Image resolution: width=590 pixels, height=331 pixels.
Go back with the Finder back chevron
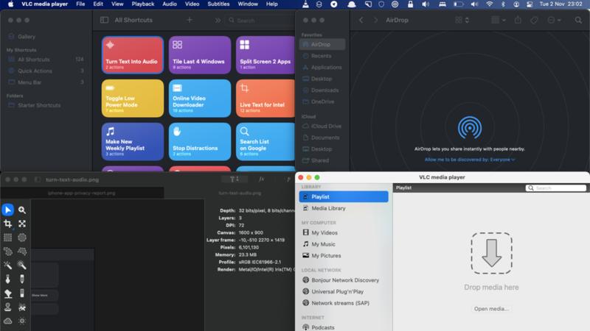pos(361,21)
